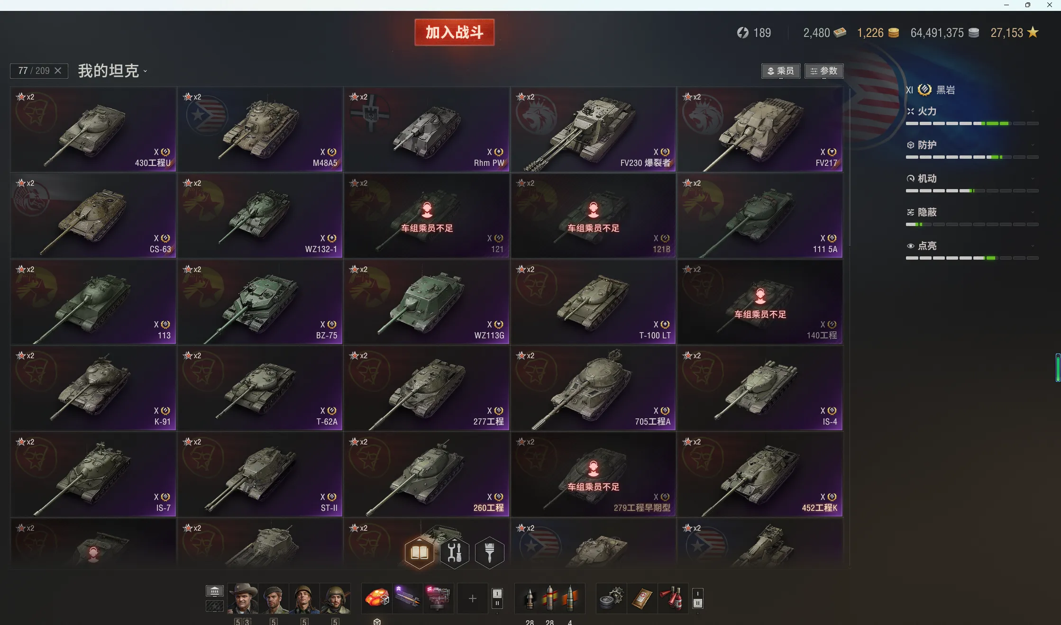Viewport: 1061px width, 625px height.
Task: Open the 我的坦克 dropdown
Action: (113, 71)
